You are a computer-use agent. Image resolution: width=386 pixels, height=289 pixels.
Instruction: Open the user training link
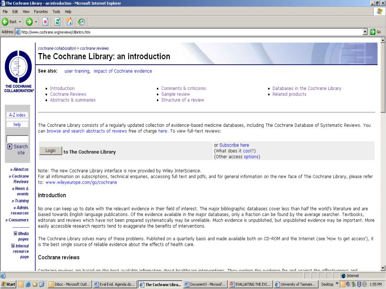pyautogui.click(x=77, y=71)
